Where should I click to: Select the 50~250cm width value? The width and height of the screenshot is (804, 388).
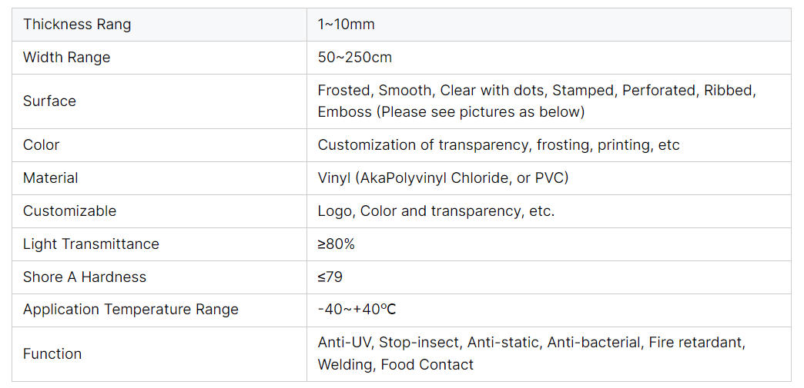(x=355, y=58)
